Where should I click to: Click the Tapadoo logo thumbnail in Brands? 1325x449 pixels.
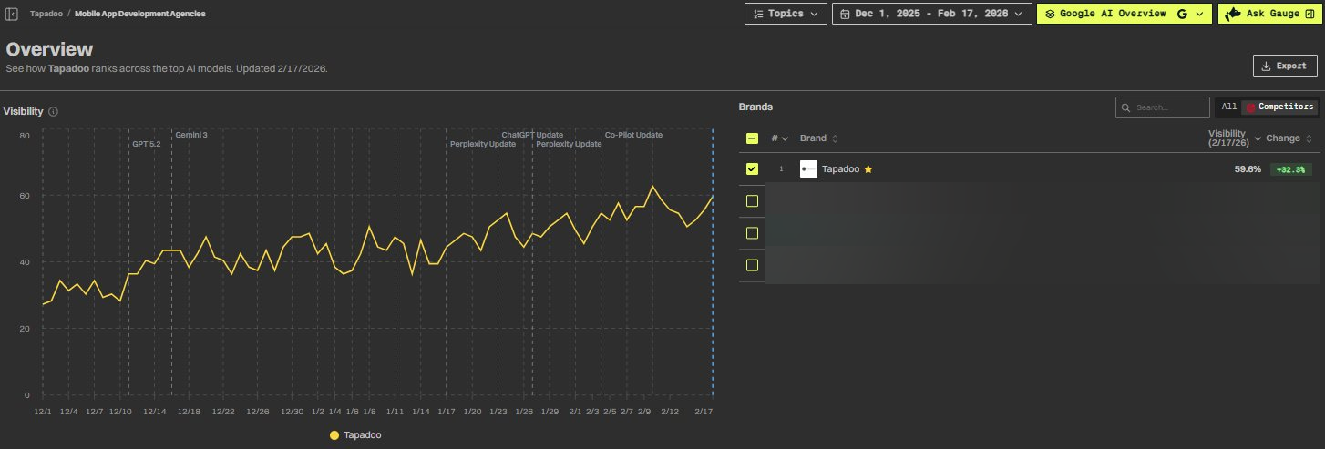coord(808,169)
